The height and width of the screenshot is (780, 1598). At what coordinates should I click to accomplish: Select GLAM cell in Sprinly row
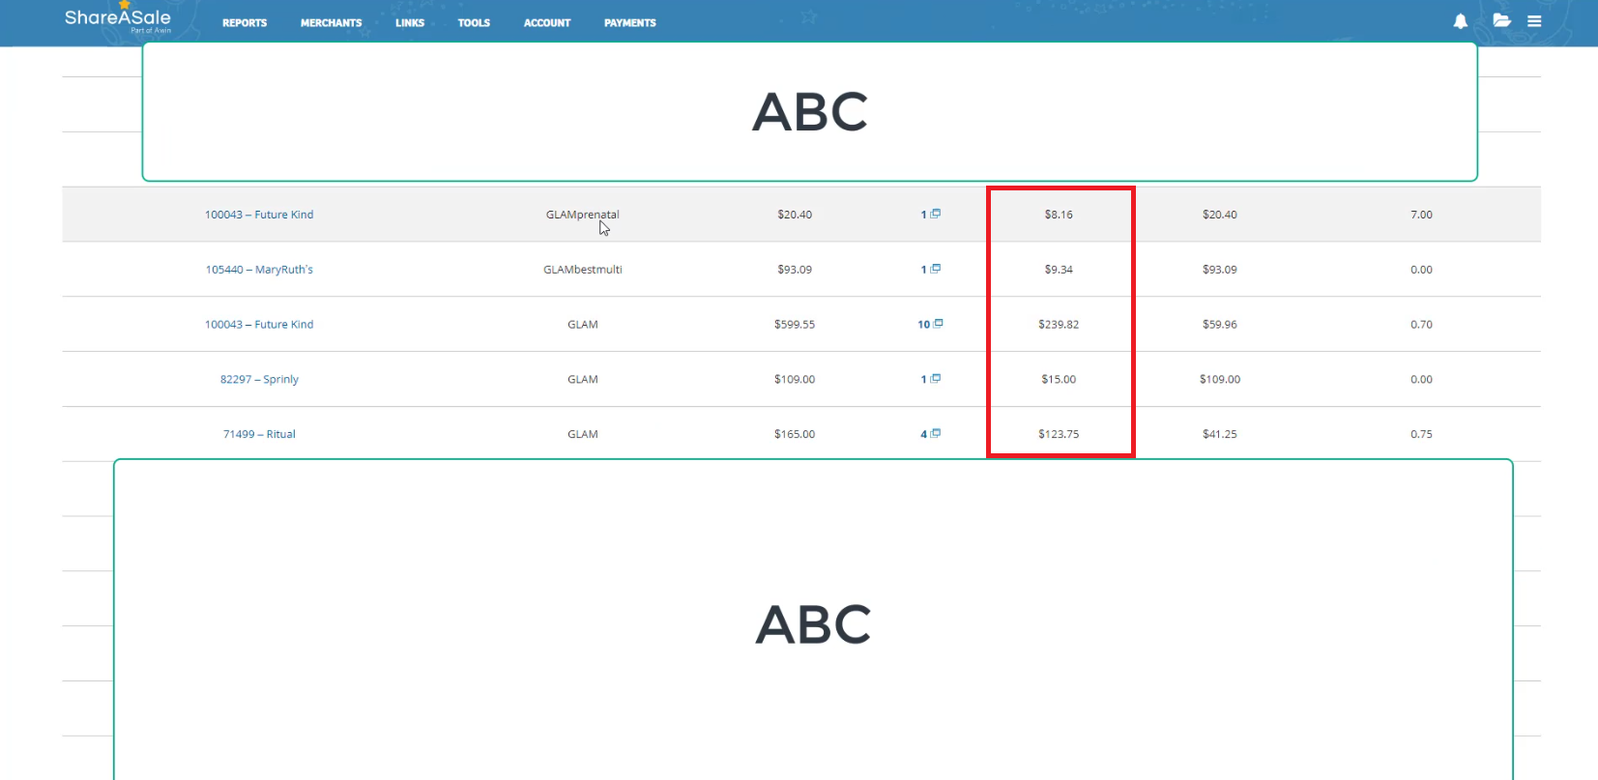(583, 380)
